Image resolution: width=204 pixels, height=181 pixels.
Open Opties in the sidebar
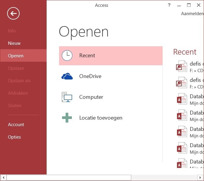tap(23, 137)
